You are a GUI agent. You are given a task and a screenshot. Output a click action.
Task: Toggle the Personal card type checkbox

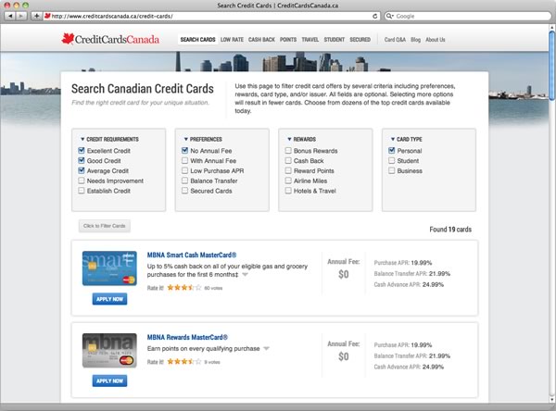click(392, 151)
